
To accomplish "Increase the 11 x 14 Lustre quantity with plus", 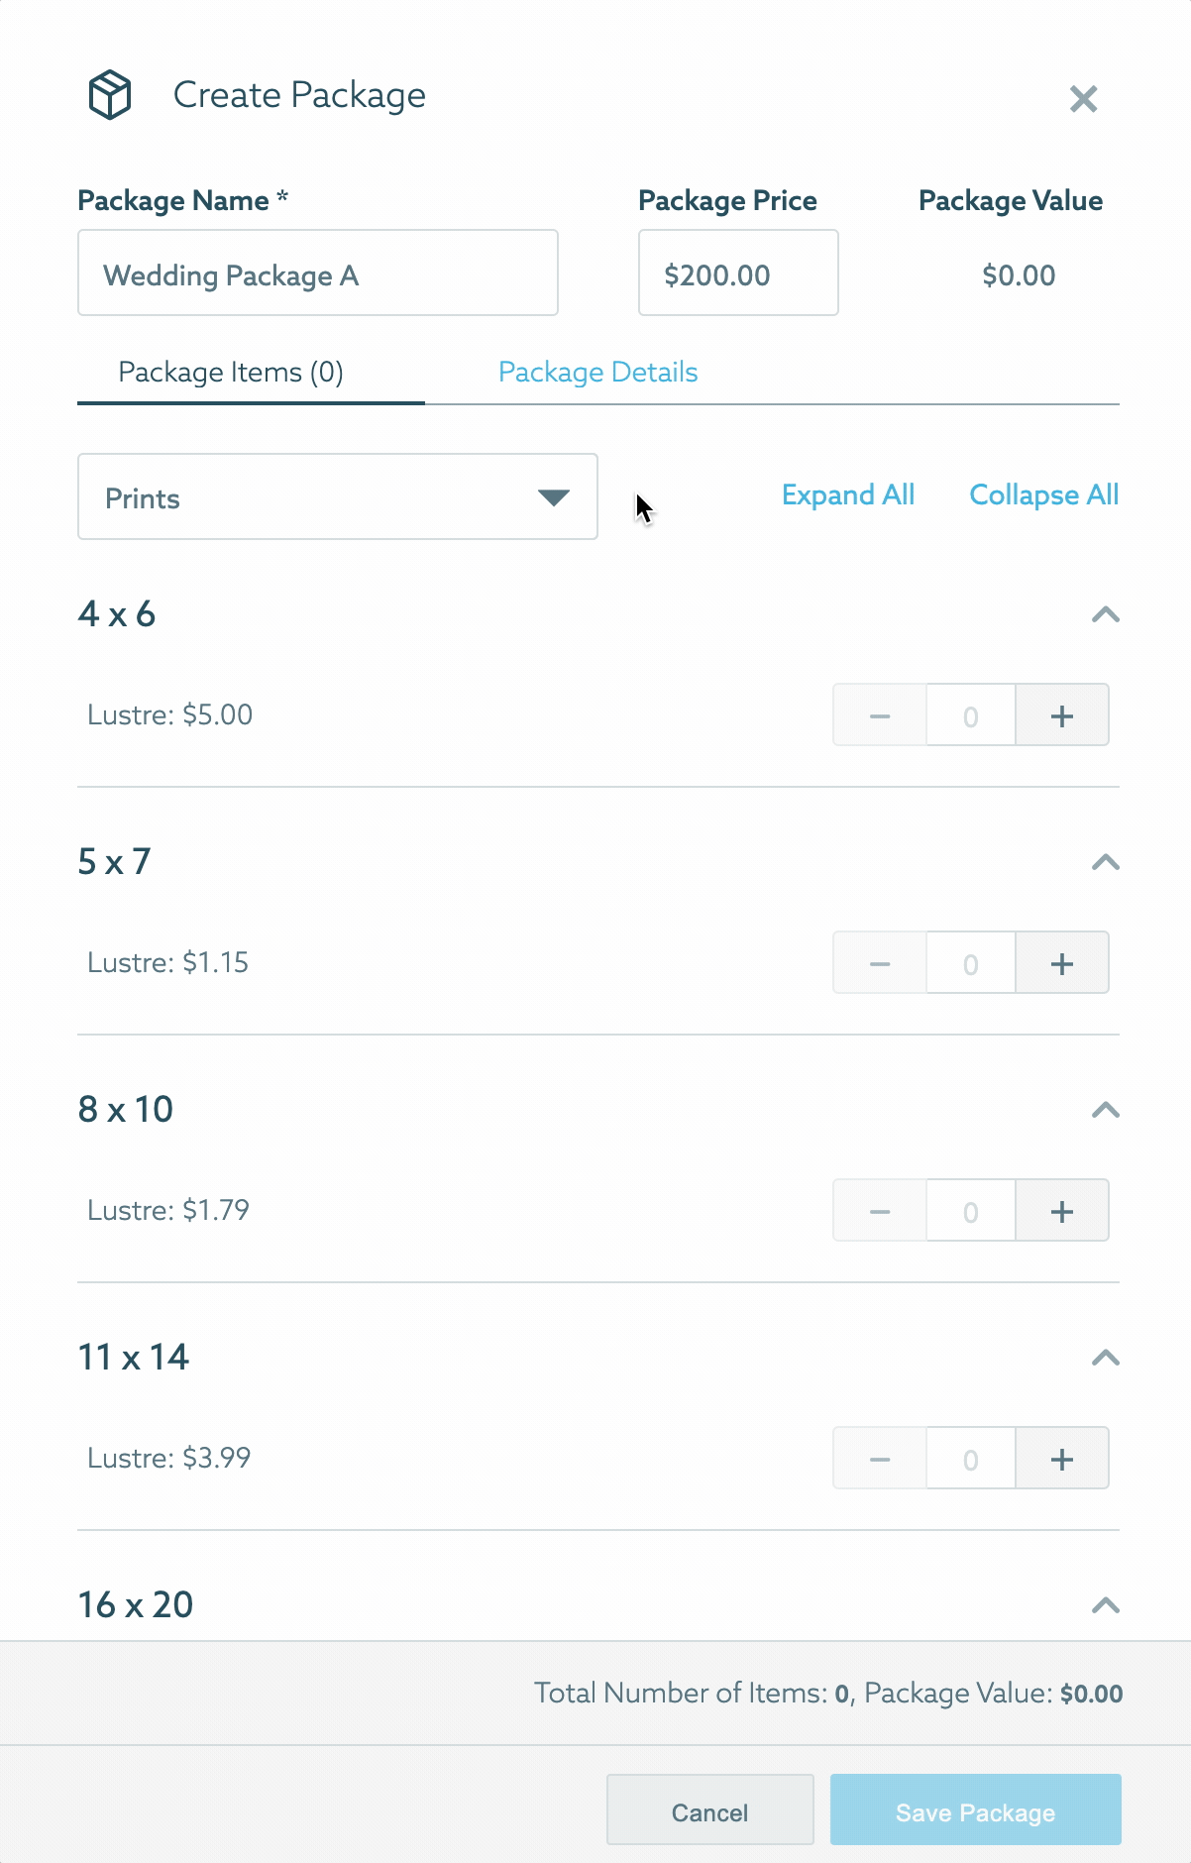I will pos(1061,1458).
